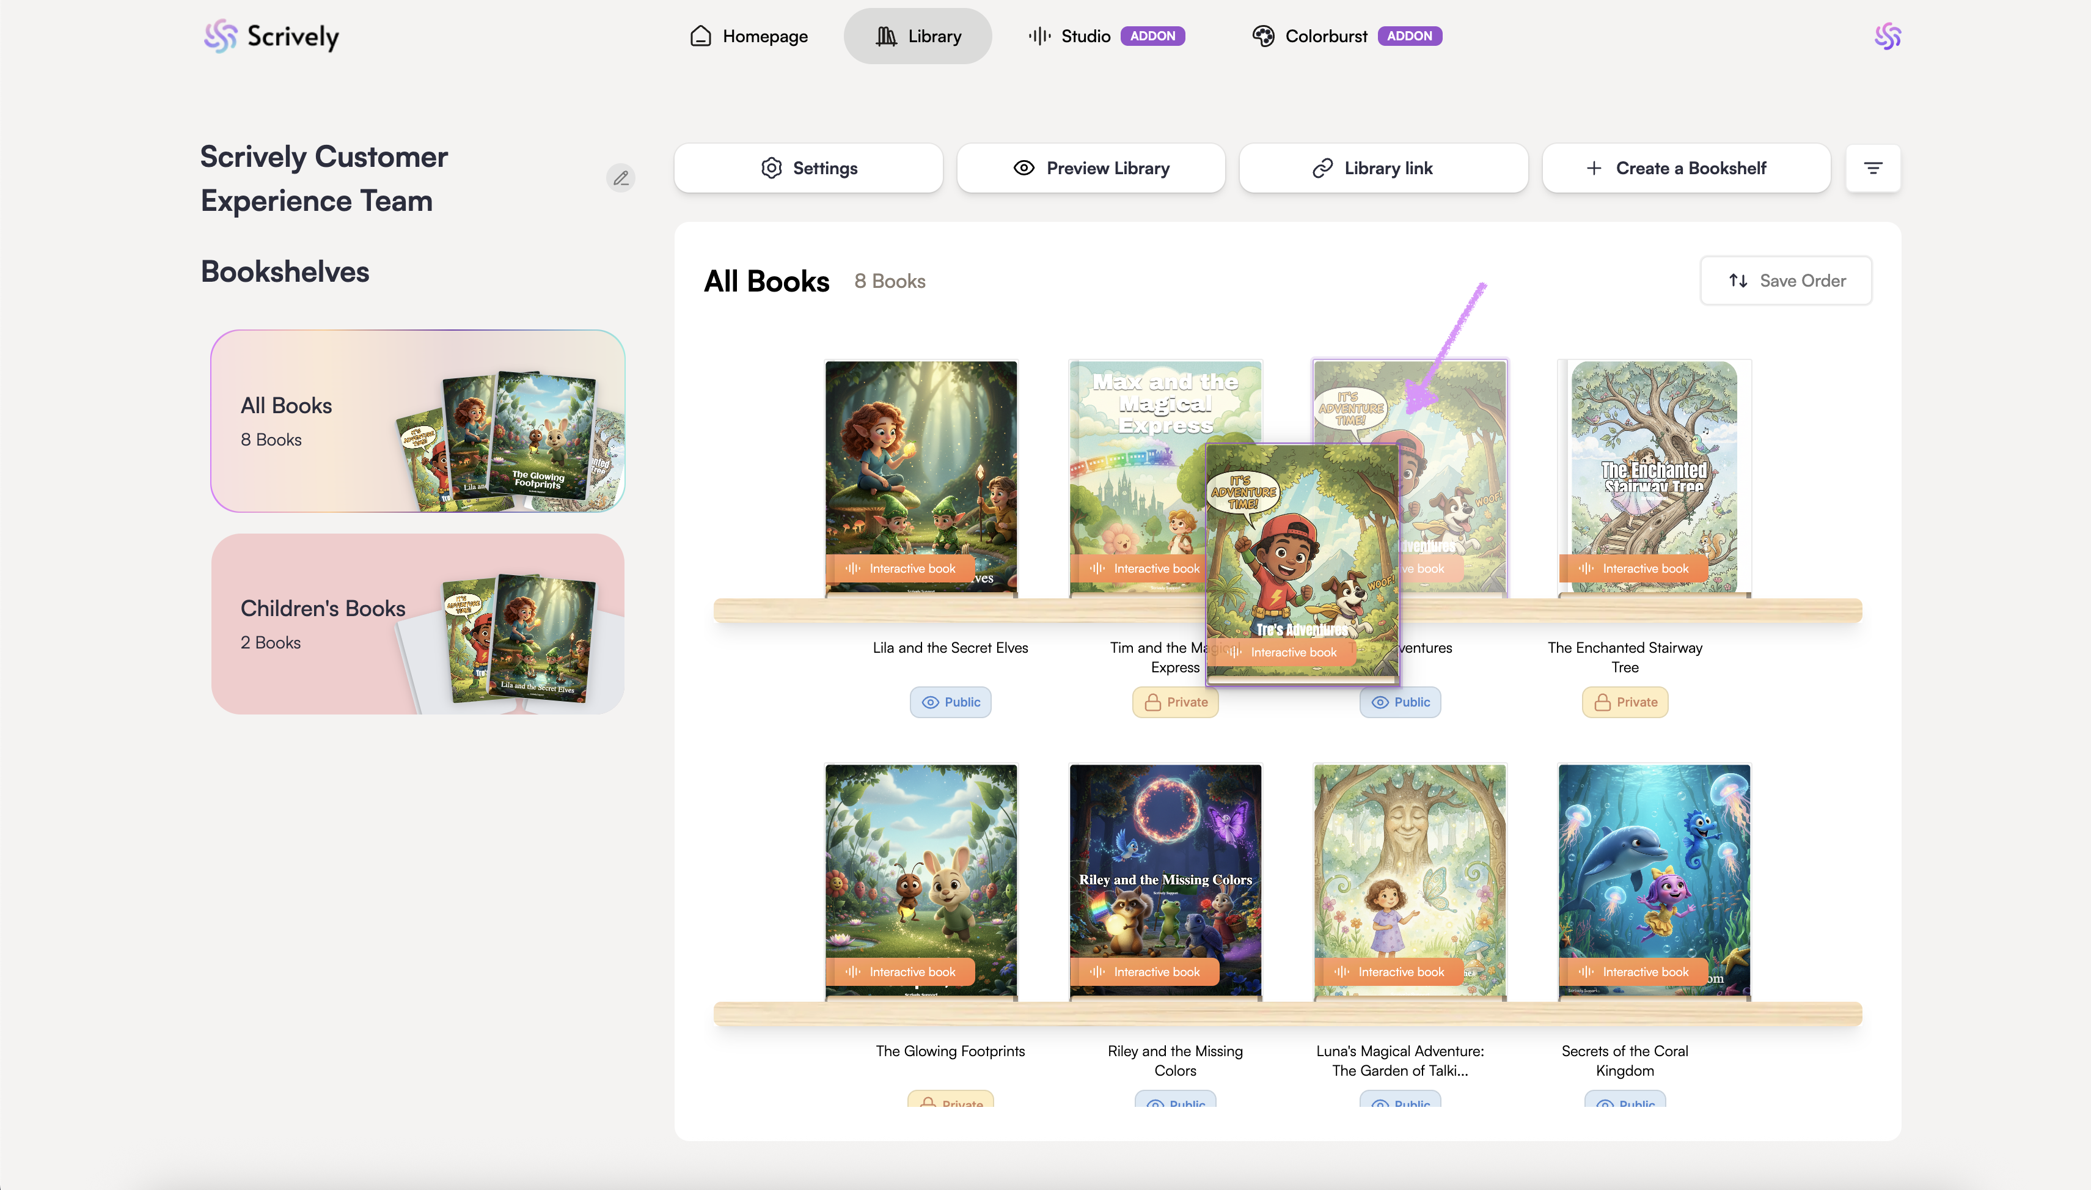Click Create a Bookshelf plus button
2091x1190 pixels.
coord(1685,168)
